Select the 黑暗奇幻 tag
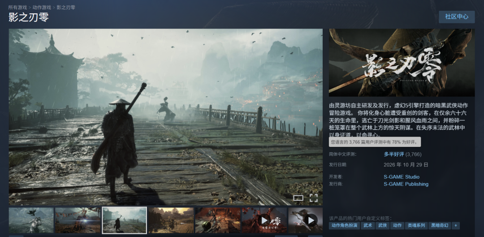 click(440, 226)
